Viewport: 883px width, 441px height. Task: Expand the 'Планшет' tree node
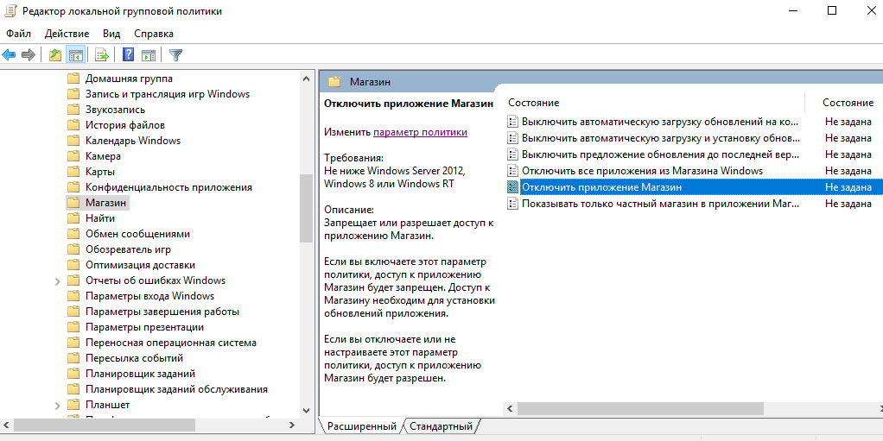point(58,405)
